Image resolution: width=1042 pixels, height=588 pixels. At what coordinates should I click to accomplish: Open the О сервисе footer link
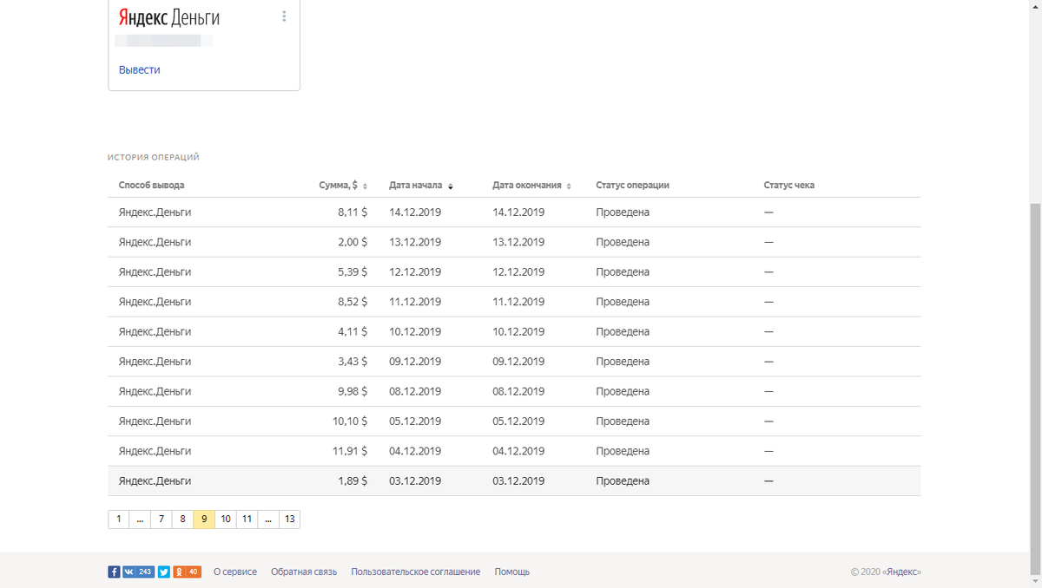235,572
